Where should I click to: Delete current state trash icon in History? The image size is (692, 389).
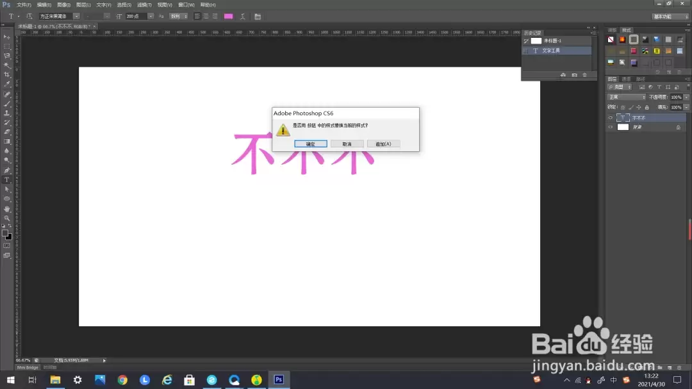[x=585, y=75]
